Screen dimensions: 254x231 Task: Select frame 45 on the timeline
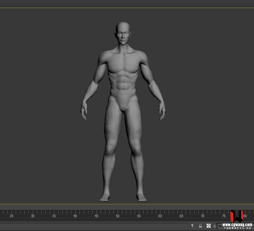coord(97,216)
